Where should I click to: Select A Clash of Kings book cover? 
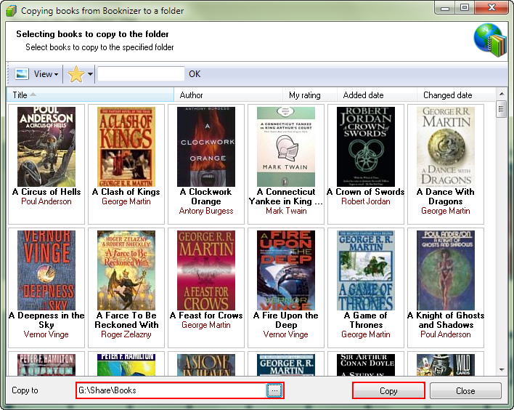[126, 147]
